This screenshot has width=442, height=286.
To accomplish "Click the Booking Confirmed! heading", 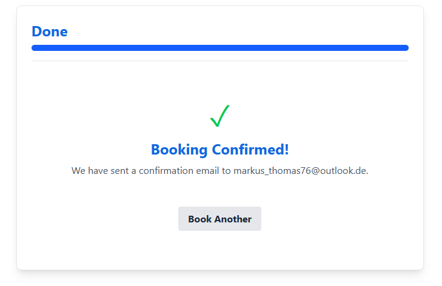I will (x=219, y=150).
